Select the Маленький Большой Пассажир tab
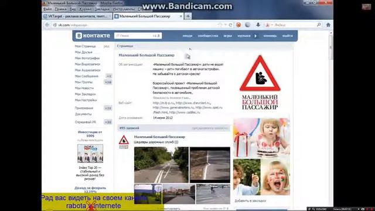The height and width of the screenshot is (211, 375). point(148,16)
